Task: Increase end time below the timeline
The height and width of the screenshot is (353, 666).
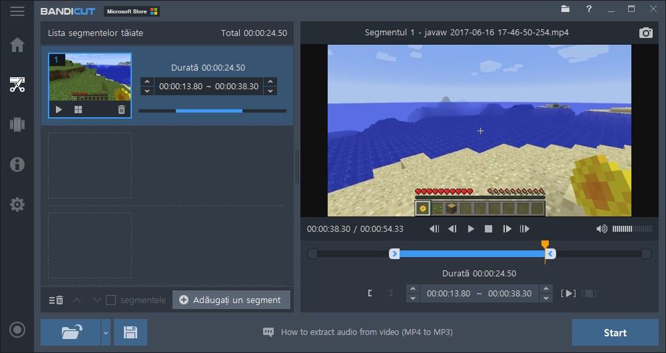Action: click(546, 289)
